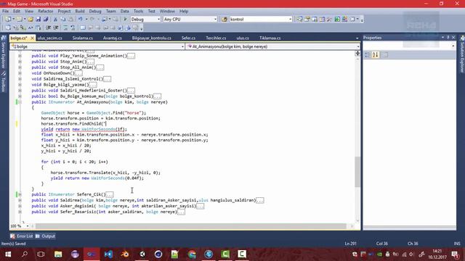Expand the Sefere_Cik method region
The width and height of the screenshot is (465, 261).
pyautogui.click(x=20, y=194)
